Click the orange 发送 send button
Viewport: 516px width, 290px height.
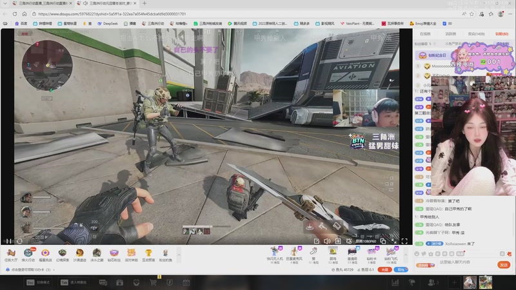[504, 265]
